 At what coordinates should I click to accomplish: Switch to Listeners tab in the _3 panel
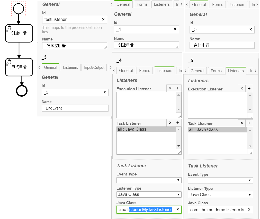click(x=70, y=68)
